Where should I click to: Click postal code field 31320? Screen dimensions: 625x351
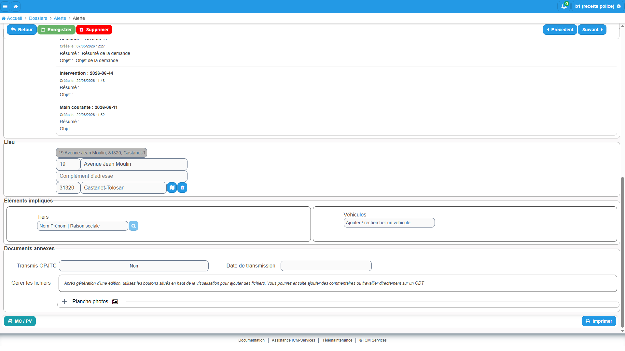(x=68, y=188)
